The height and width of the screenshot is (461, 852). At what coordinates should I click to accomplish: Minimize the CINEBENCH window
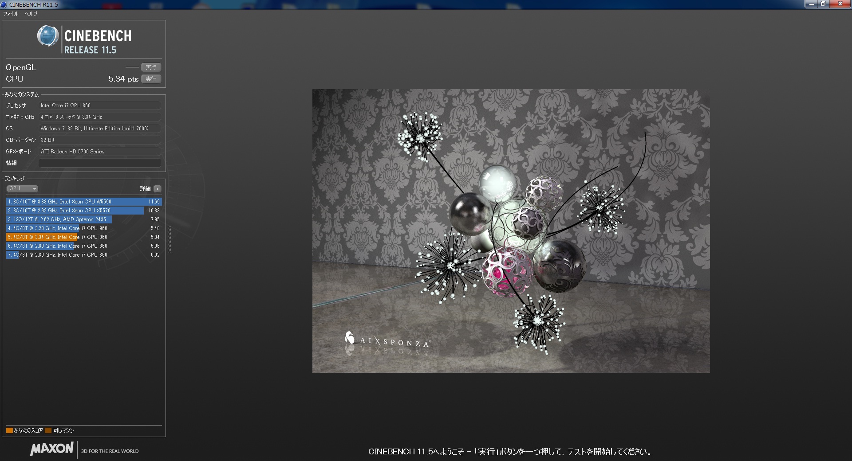[x=812, y=4]
